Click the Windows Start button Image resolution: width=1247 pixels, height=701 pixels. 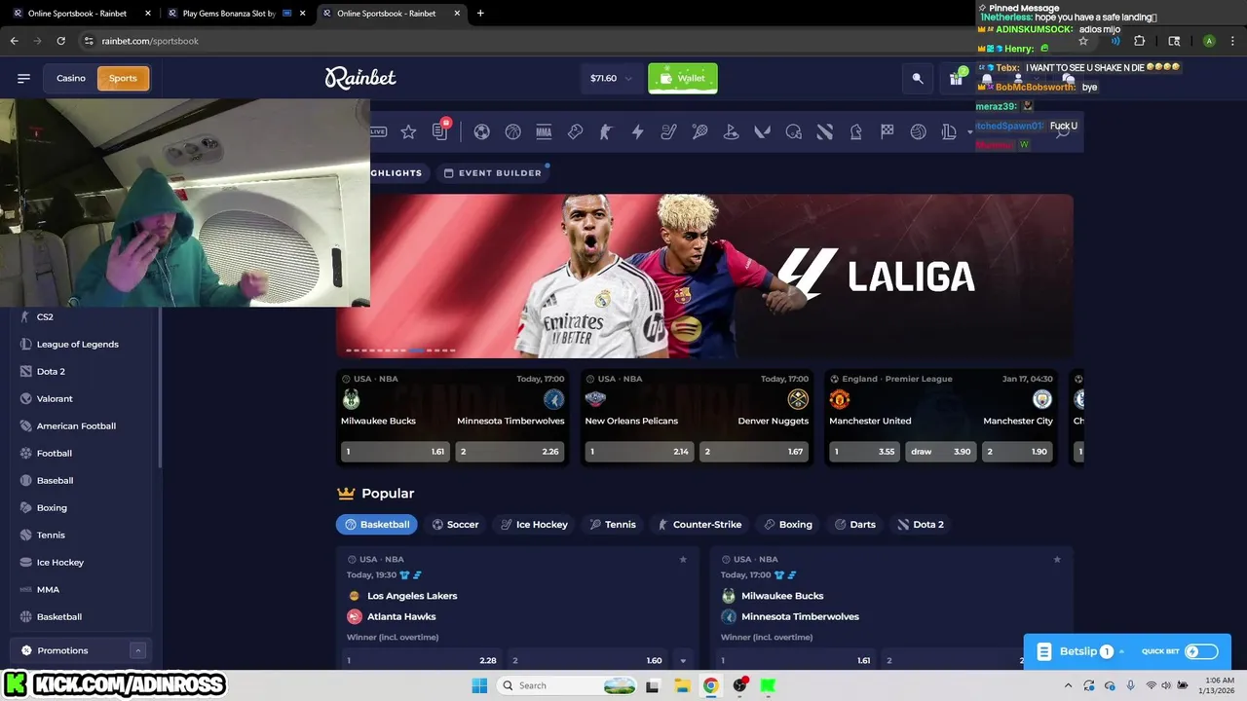(479, 685)
